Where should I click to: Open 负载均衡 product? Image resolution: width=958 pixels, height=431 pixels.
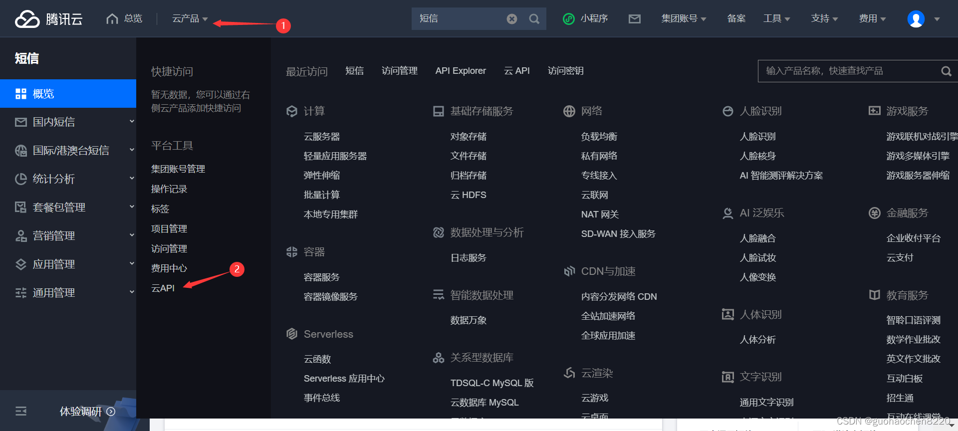click(x=599, y=137)
